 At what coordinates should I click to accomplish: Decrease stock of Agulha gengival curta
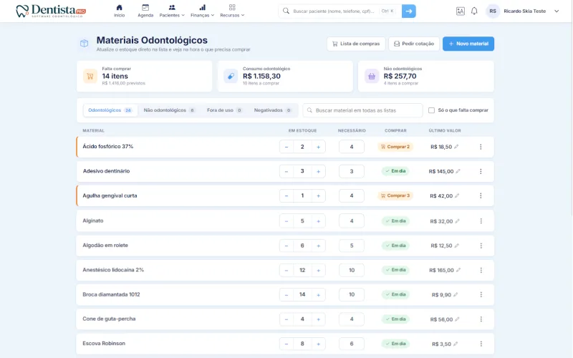pyautogui.click(x=286, y=195)
